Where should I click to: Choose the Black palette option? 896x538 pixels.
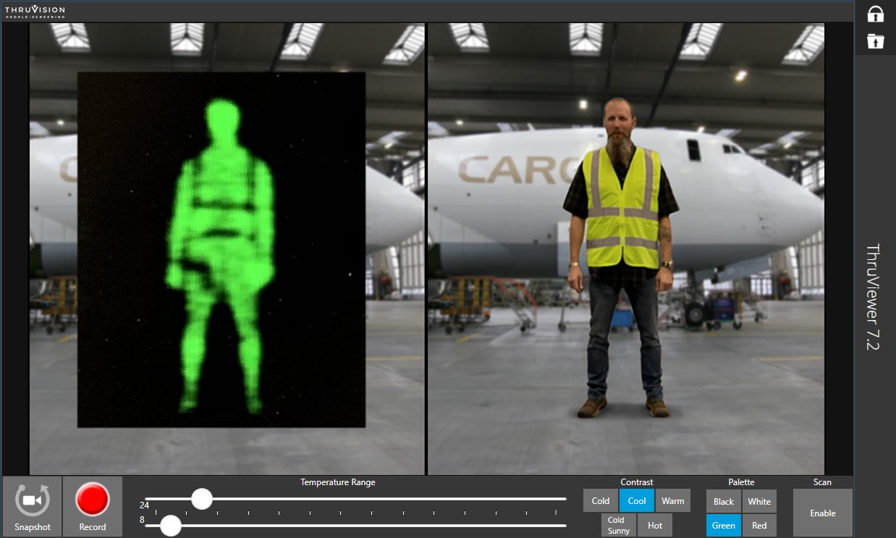click(723, 501)
